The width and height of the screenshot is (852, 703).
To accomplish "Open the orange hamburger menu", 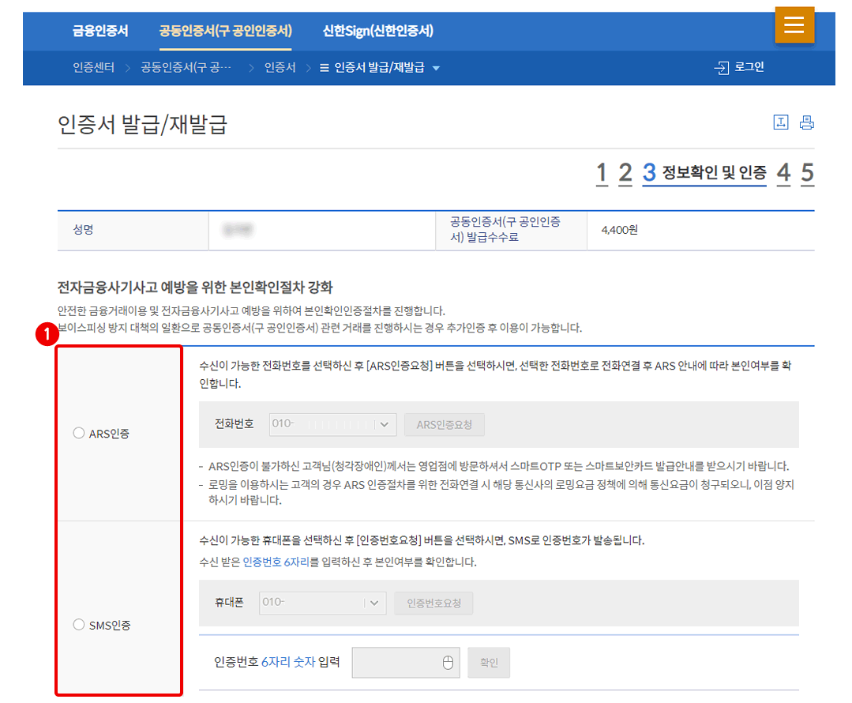I will click(794, 25).
